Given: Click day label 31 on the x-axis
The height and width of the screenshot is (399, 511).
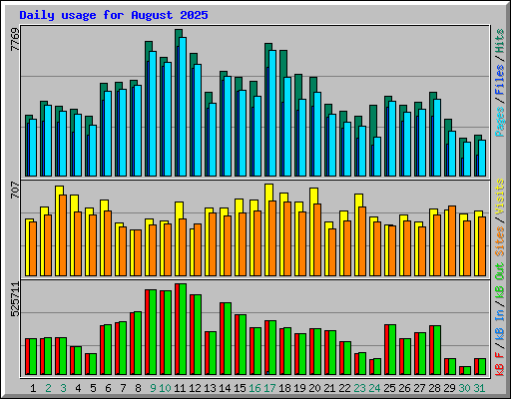Looking at the screenshot, I should pyautogui.click(x=479, y=388).
